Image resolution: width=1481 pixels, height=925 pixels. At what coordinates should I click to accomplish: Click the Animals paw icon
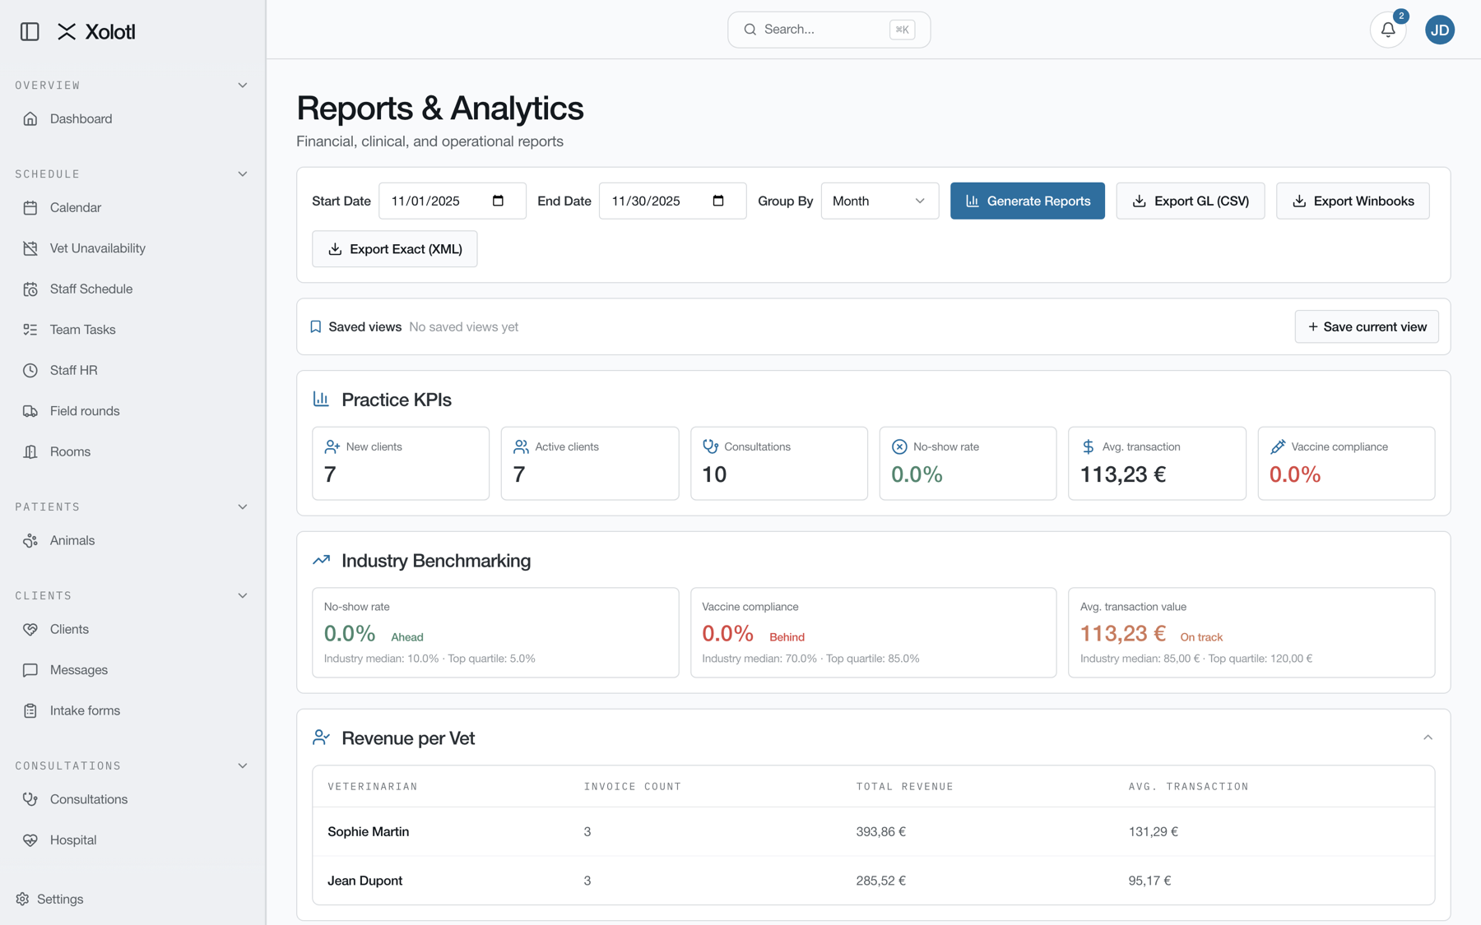pyautogui.click(x=30, y=540)
